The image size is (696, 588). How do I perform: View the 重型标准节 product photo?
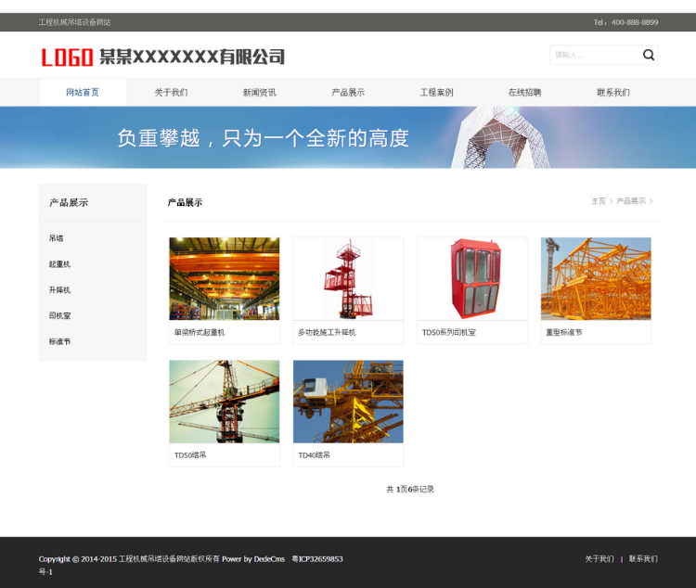[596, 278]
